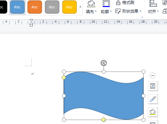The image size is (167, 124).
Task: Open the 对齐 dropdown arrow
Action: click(x=158, y=11)
